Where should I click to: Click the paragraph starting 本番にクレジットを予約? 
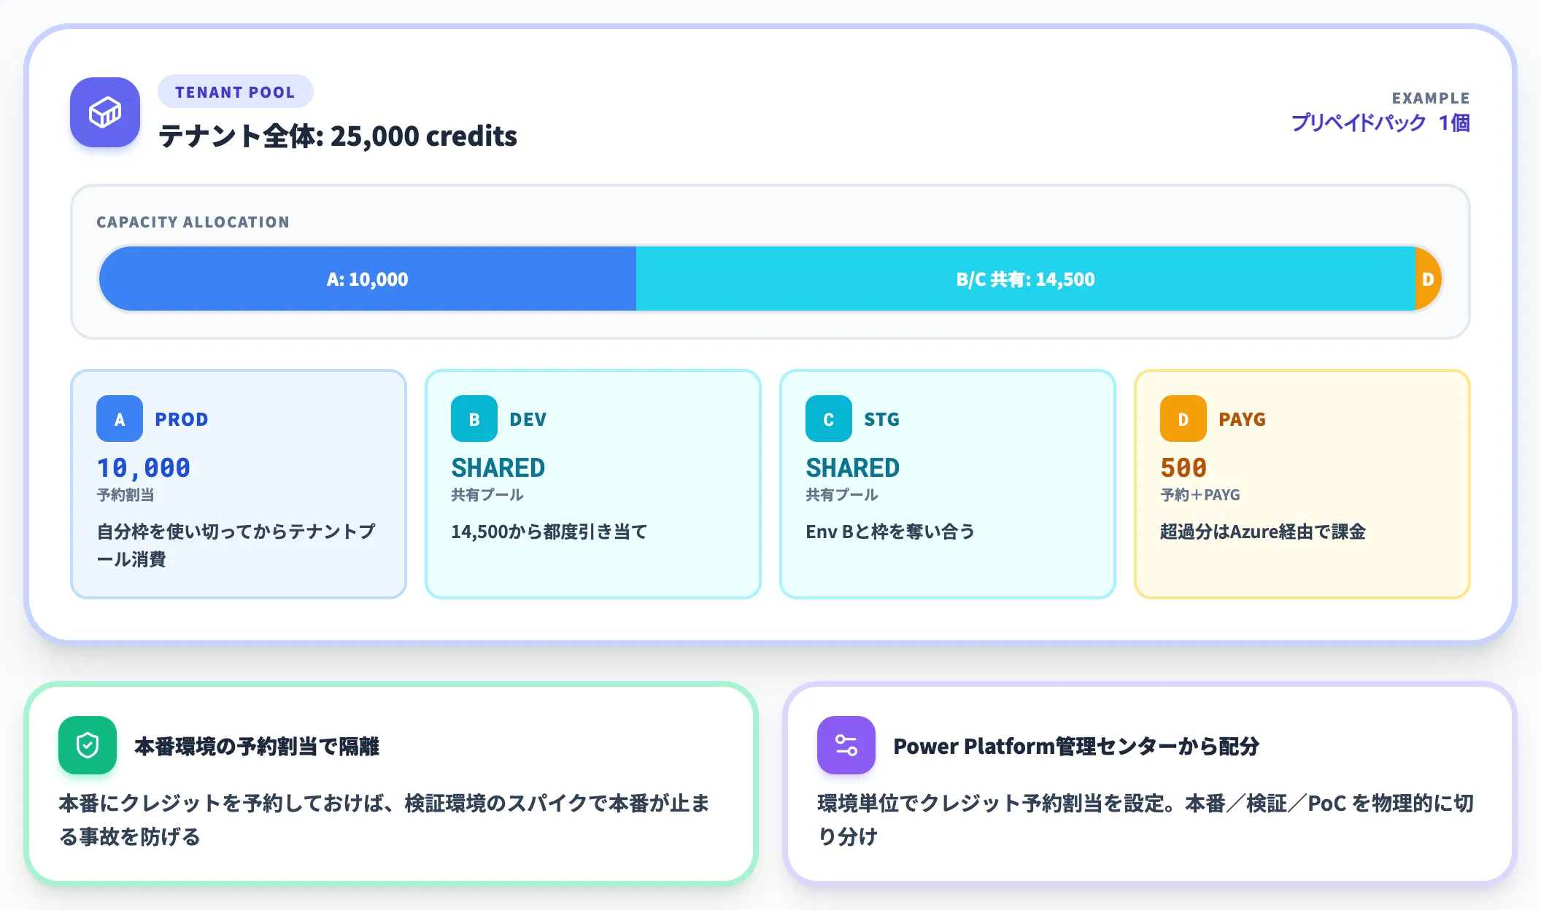[x=385, y=820]
